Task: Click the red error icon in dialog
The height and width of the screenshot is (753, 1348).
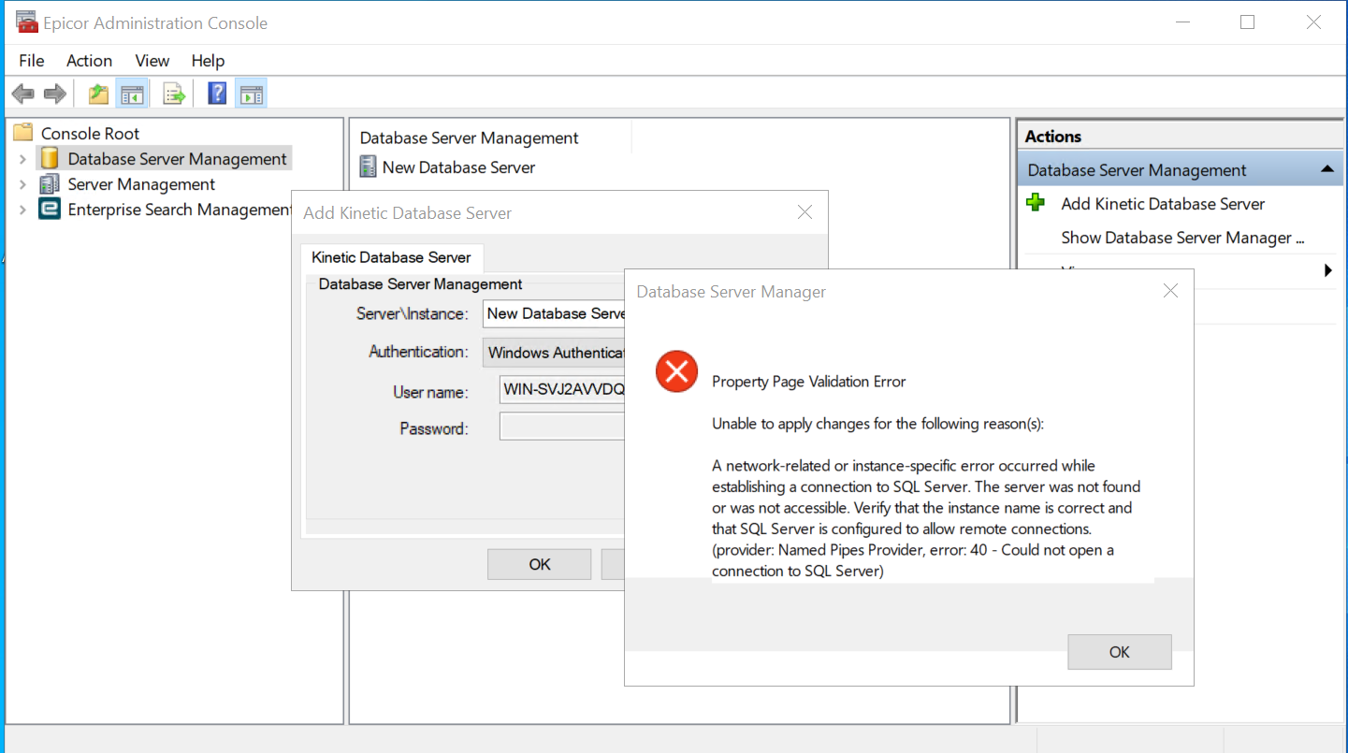Action: click(676, 371)
